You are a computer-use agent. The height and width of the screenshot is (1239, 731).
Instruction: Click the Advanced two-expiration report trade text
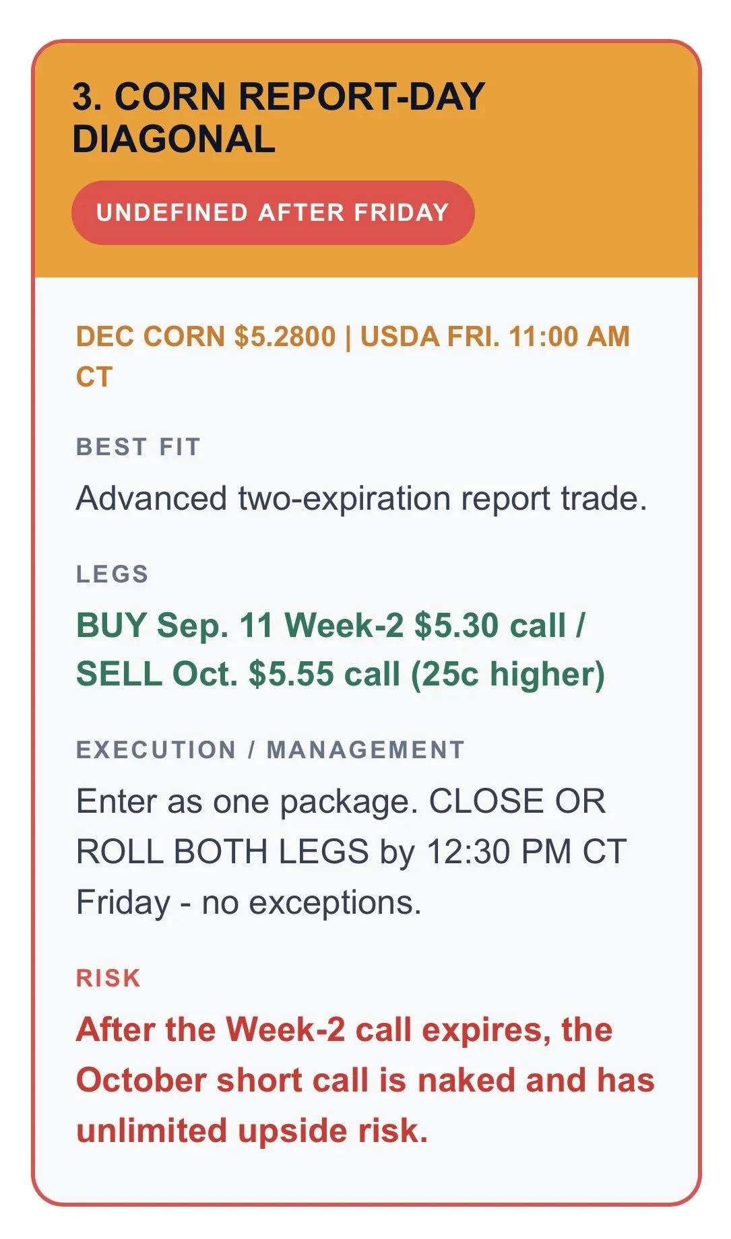pos(361,499)
